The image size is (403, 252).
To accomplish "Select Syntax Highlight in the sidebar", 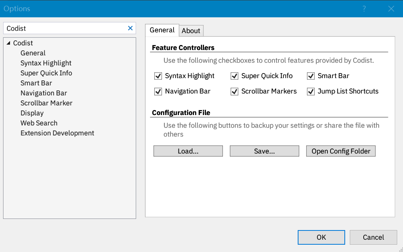I will [x=46, y=63].
